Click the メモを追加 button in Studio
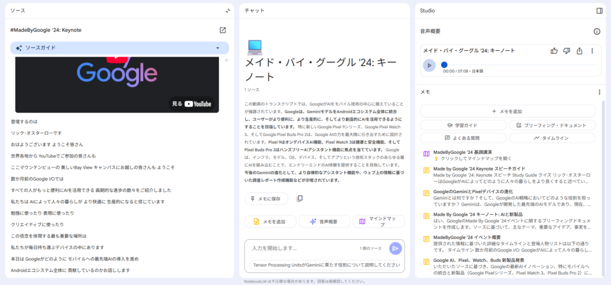 point(508,111)
